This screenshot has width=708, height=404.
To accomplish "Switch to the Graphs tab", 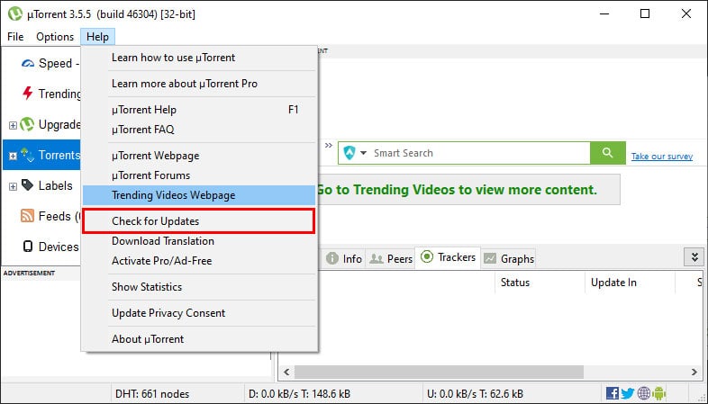I will [509, 259].
